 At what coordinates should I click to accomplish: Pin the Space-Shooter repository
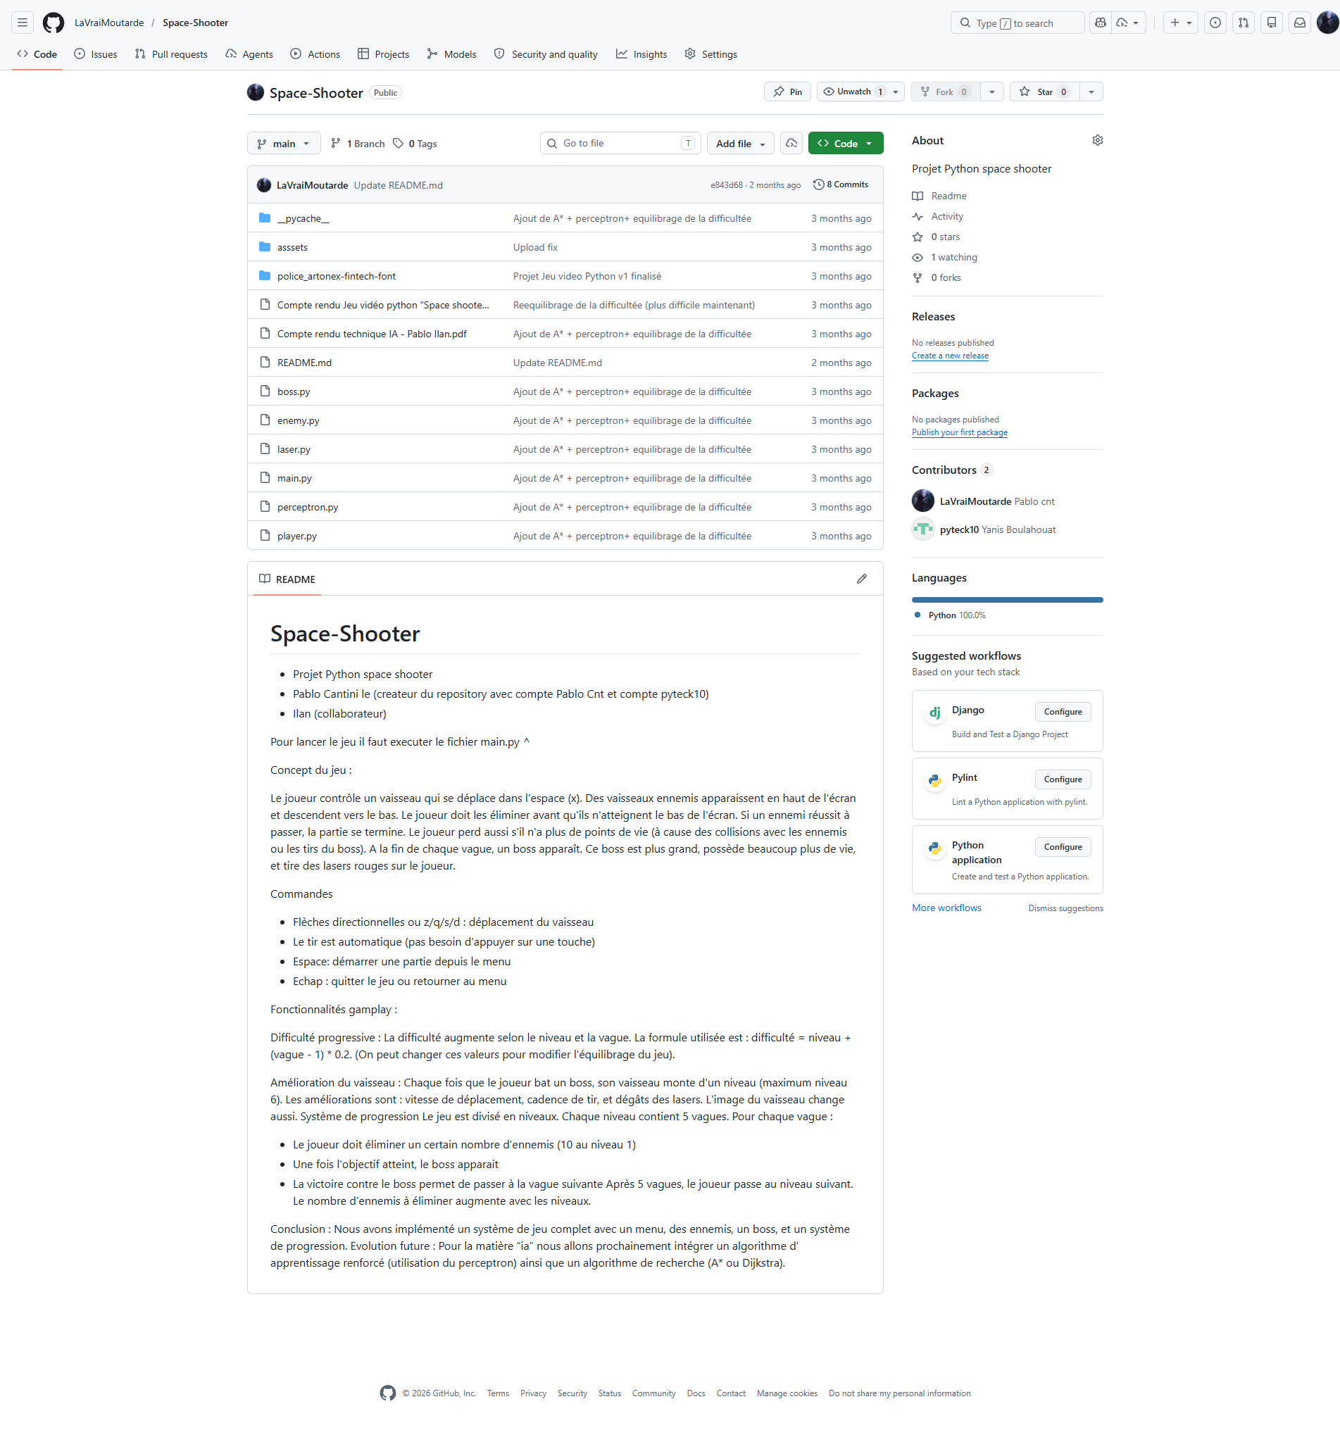click(788, 92)
